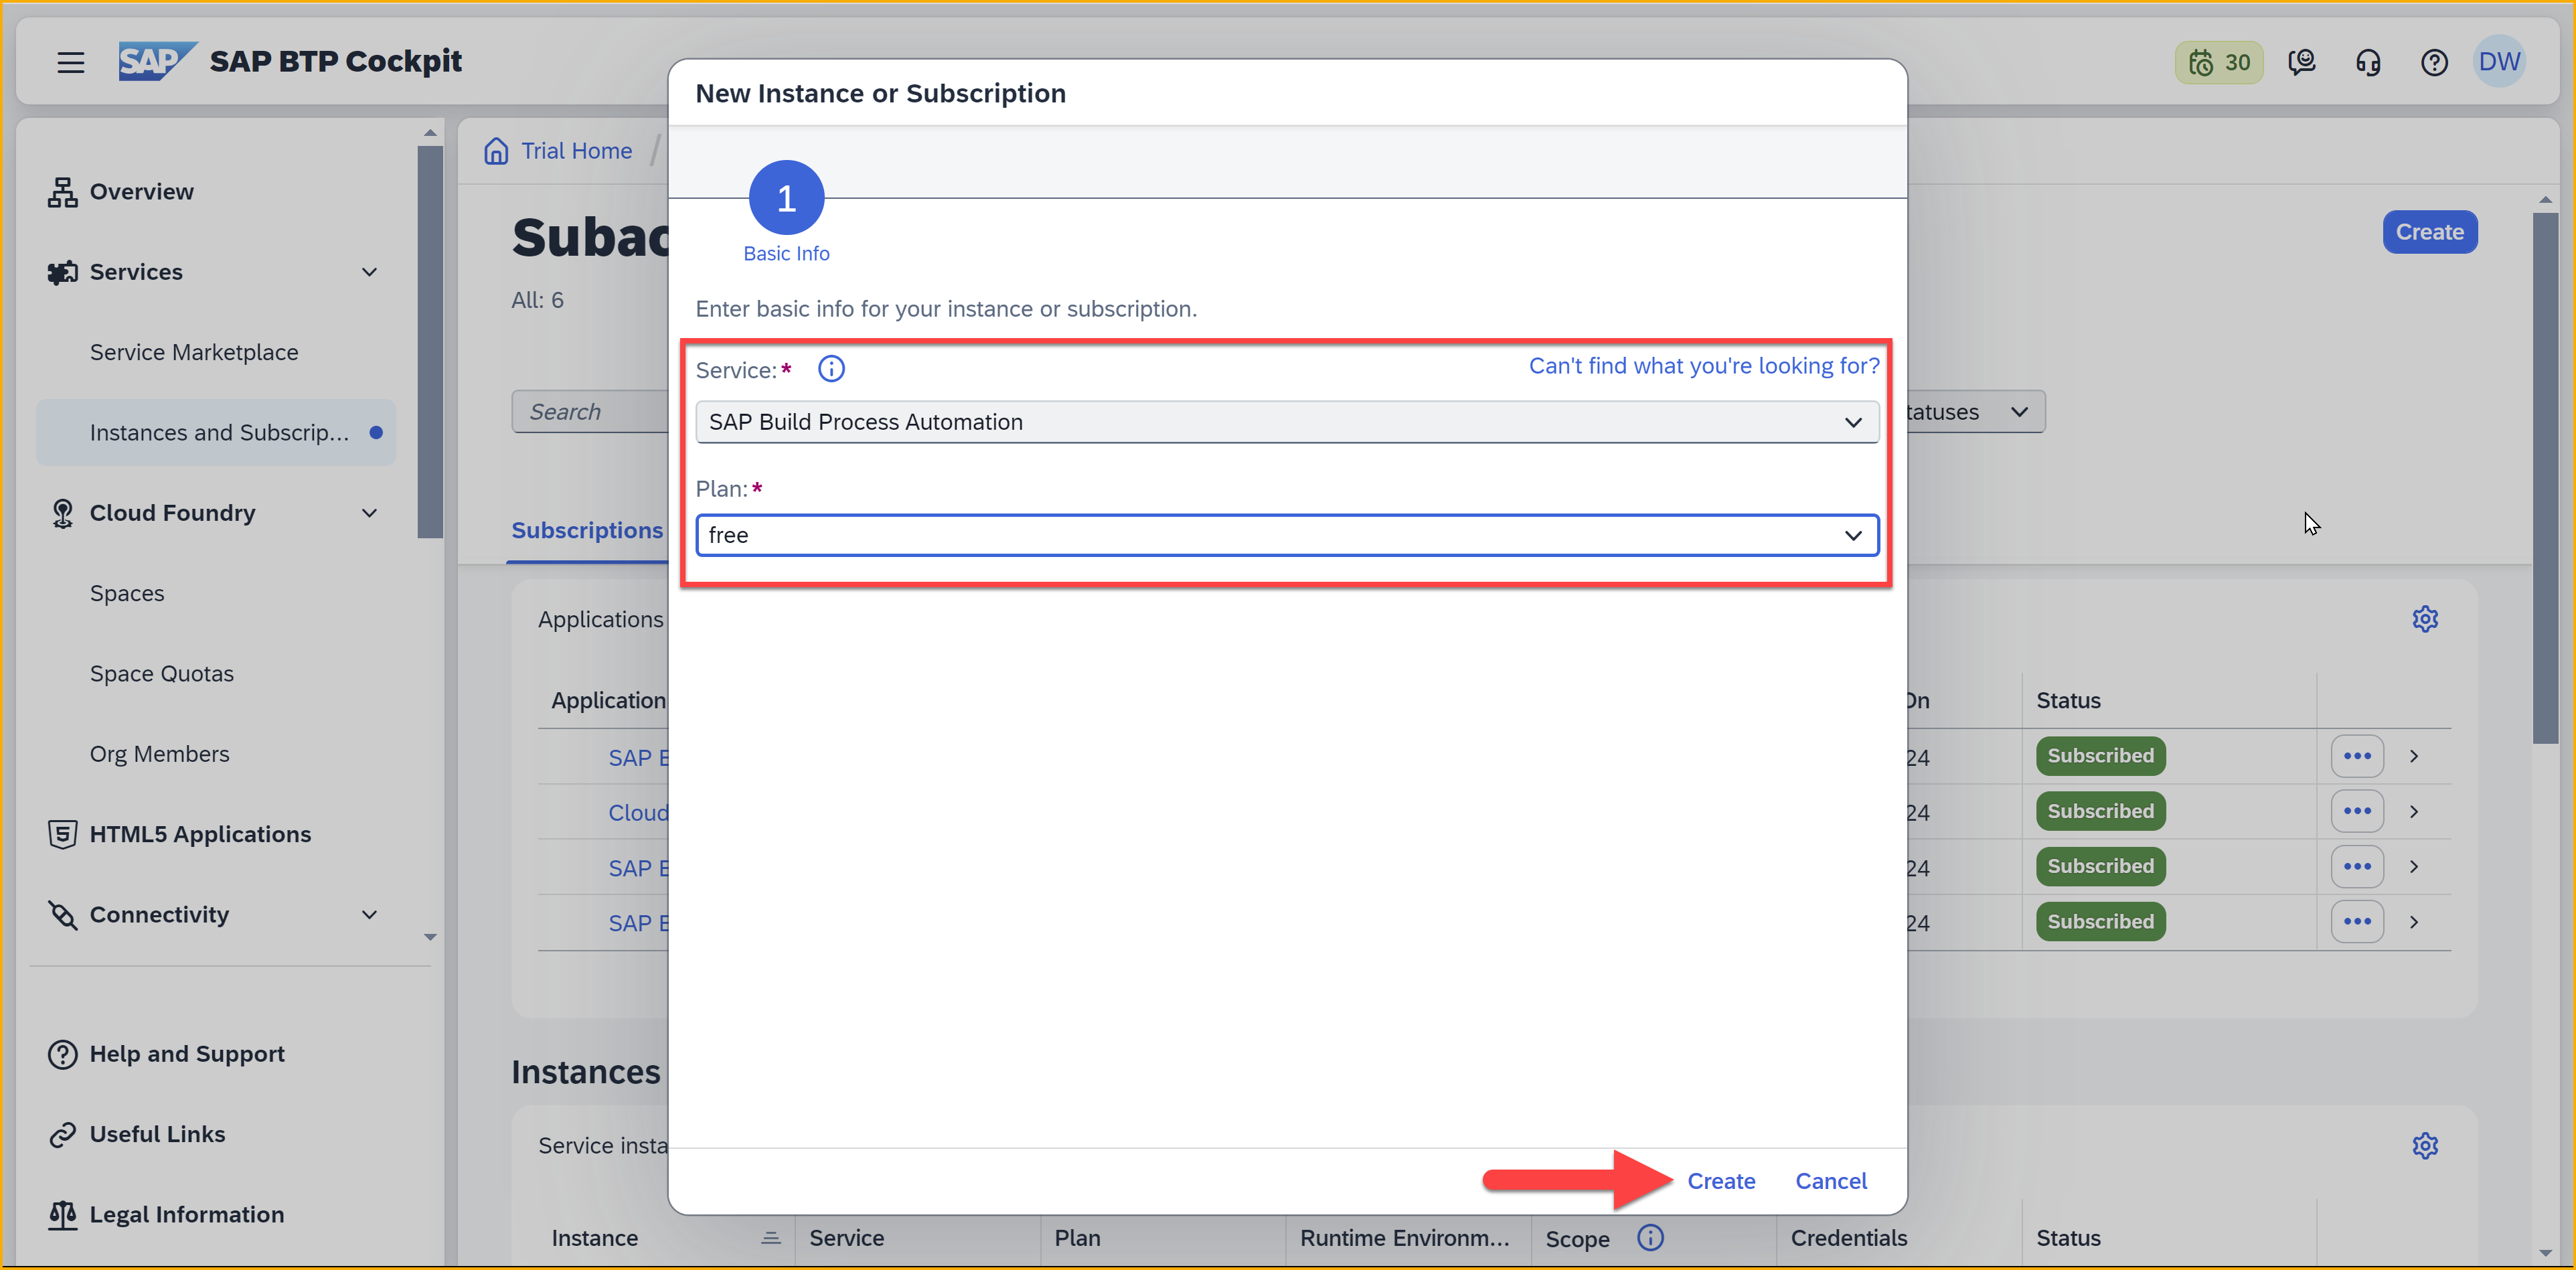
Task: Collapse the Cloud Foundry sidebar section
Action: coord(369,513)
